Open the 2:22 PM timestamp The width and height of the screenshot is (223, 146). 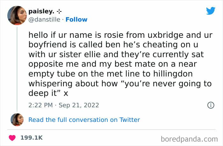40,105
